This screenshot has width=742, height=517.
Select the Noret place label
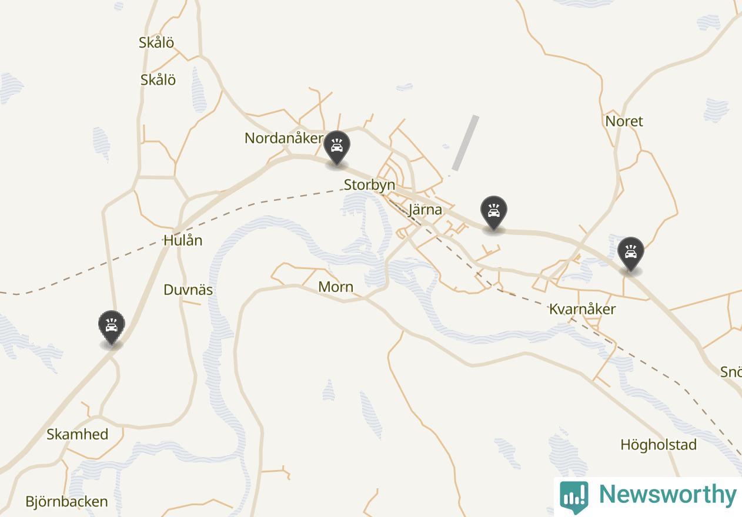(x=624, y=121)
